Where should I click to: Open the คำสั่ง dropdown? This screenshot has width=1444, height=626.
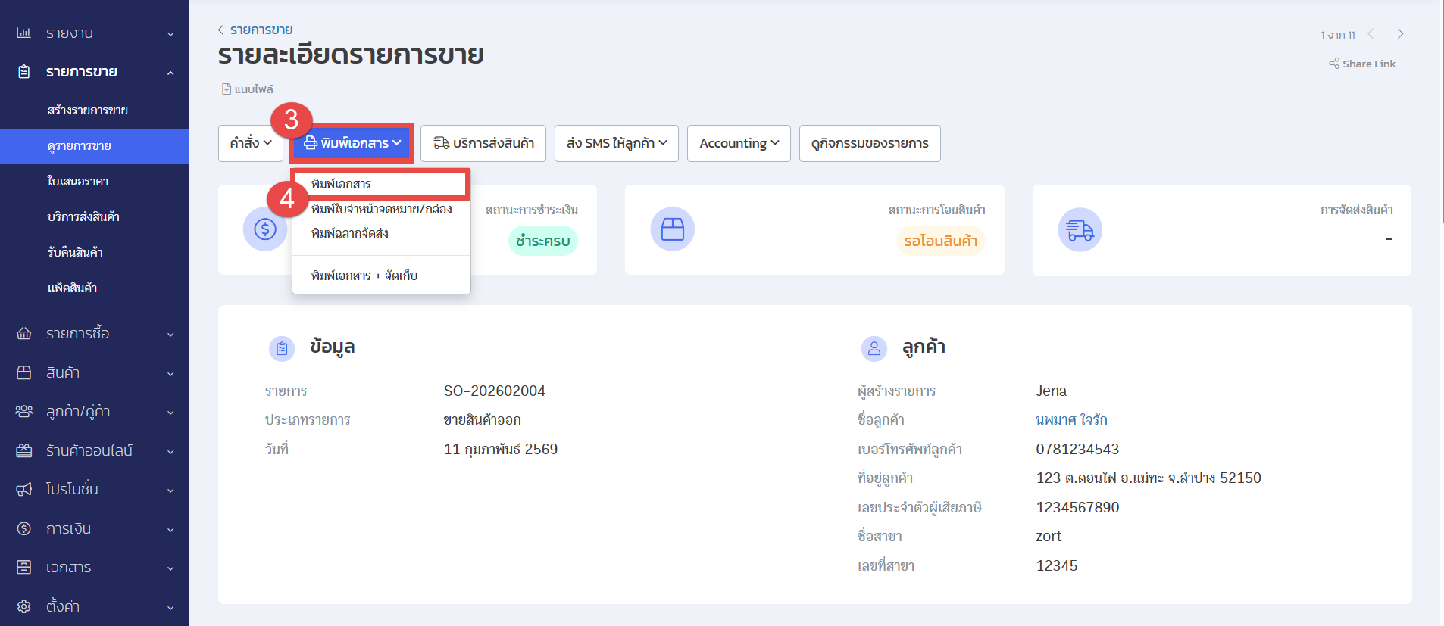251,143
